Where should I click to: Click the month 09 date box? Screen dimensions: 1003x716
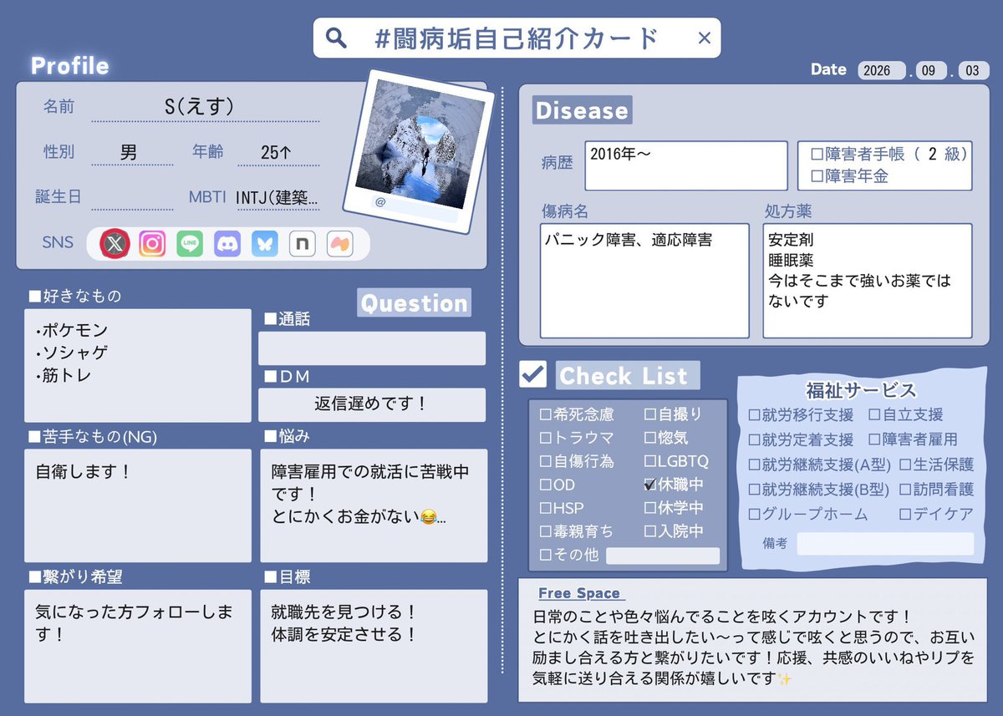coord(929,70)
